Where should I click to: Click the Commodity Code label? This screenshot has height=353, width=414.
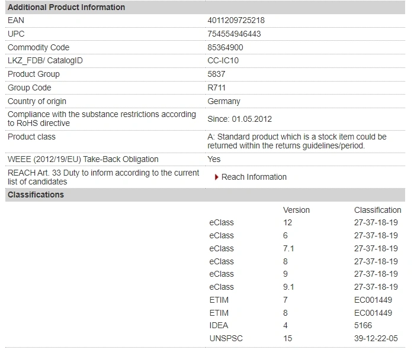pos(38,47)
